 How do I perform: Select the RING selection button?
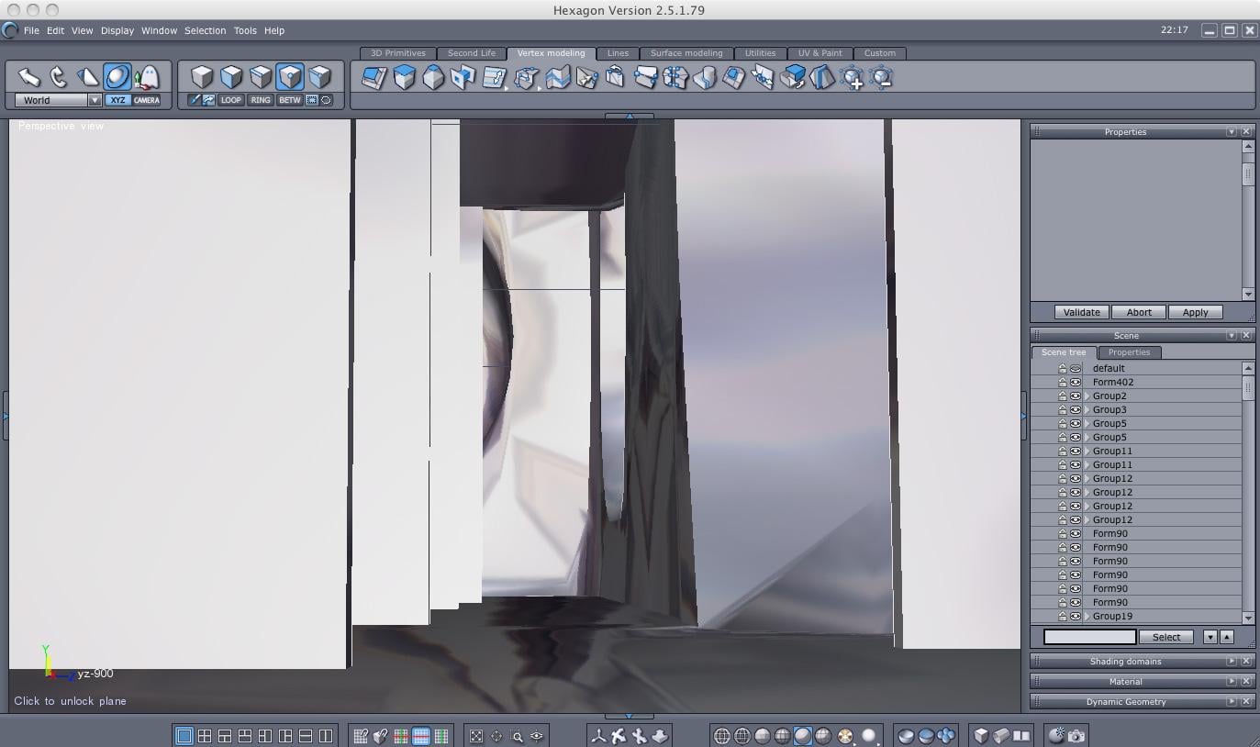tap(261, 100)
